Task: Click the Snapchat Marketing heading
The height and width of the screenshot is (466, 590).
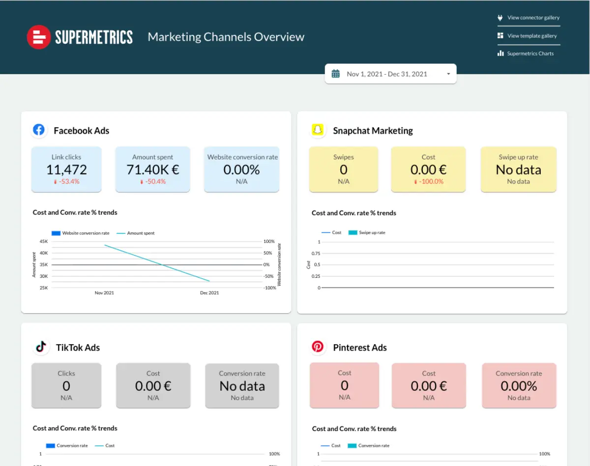Action: (x=373, y=131)
